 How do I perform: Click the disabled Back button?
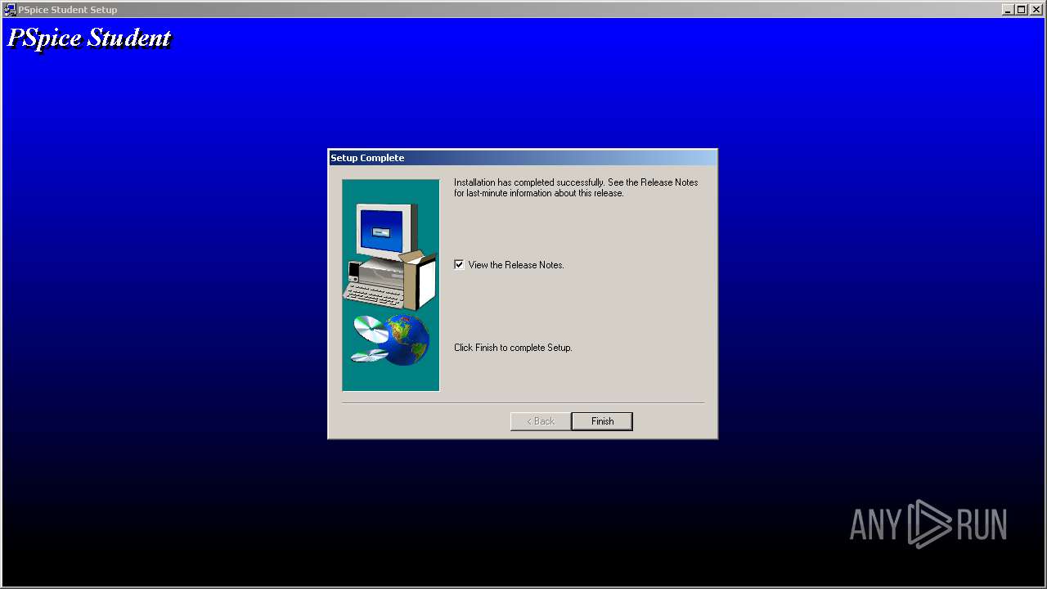coord(541,421)
